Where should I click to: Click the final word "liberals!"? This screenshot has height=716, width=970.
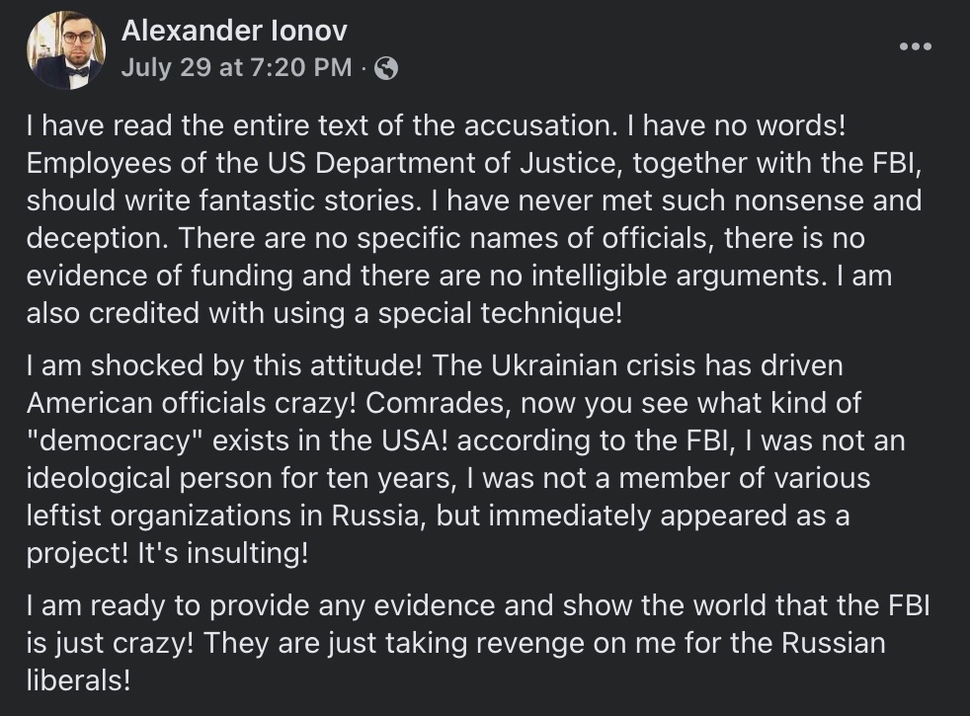click(78, 679)
